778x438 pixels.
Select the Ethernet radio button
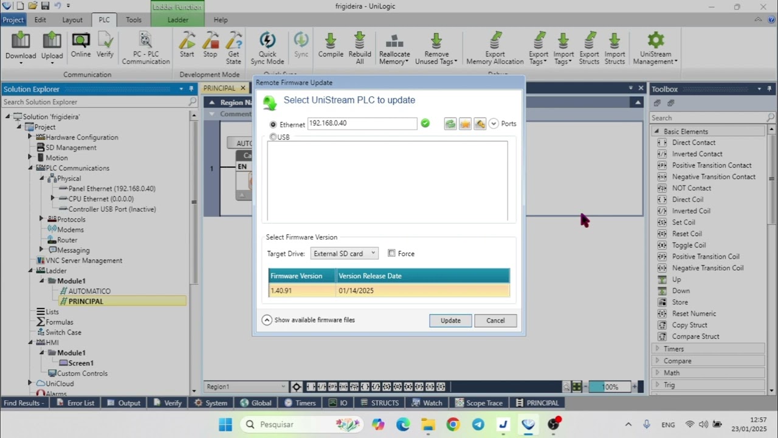(x=273, y=124)
